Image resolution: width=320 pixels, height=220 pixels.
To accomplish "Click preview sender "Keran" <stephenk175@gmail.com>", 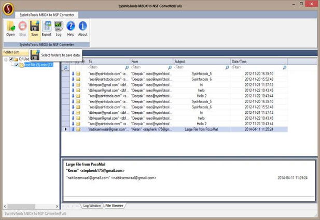I will pyautogui.click(x=95, y=171).
